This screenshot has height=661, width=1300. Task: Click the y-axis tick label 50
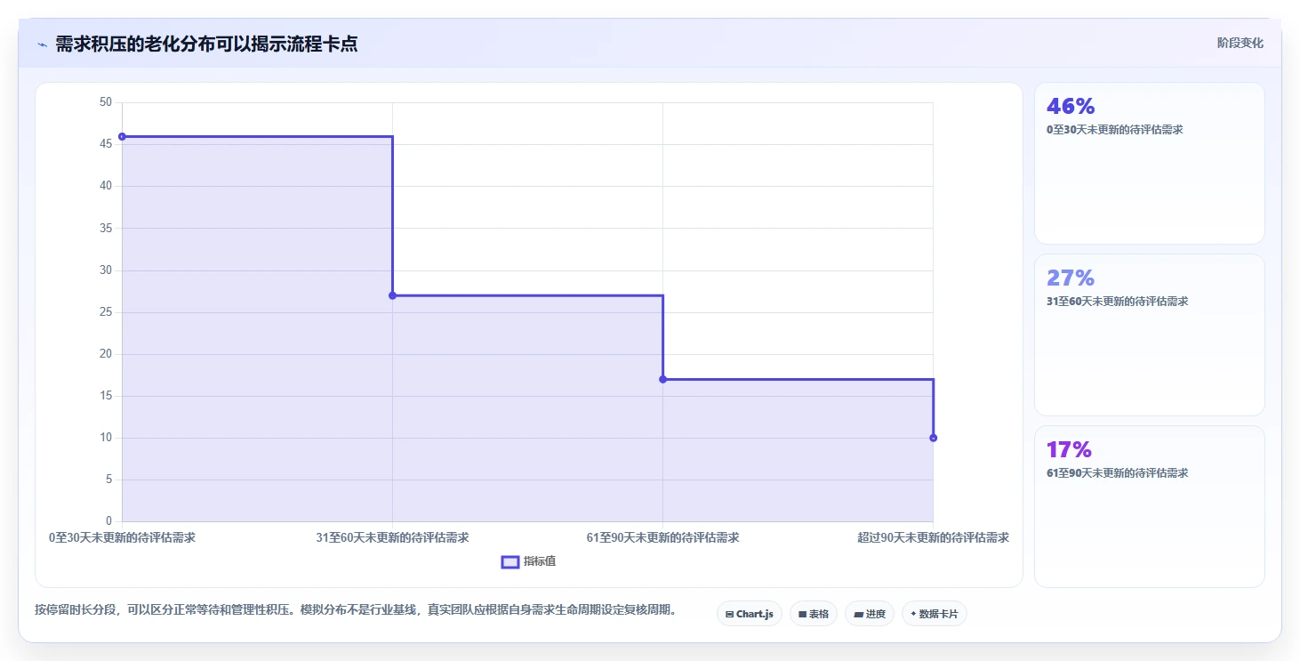pyautogui.click(x=105, y=102)
